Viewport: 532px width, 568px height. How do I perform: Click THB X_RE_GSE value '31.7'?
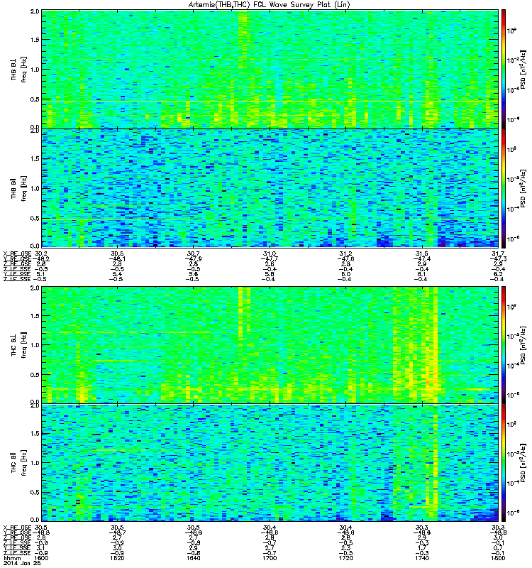tap(498, 254)
